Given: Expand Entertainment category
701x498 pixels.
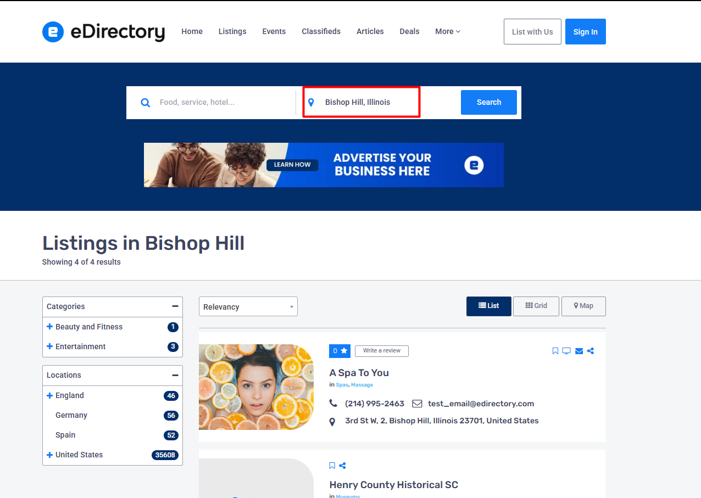Looking at the screenshot, I should [x=50, y=346].
